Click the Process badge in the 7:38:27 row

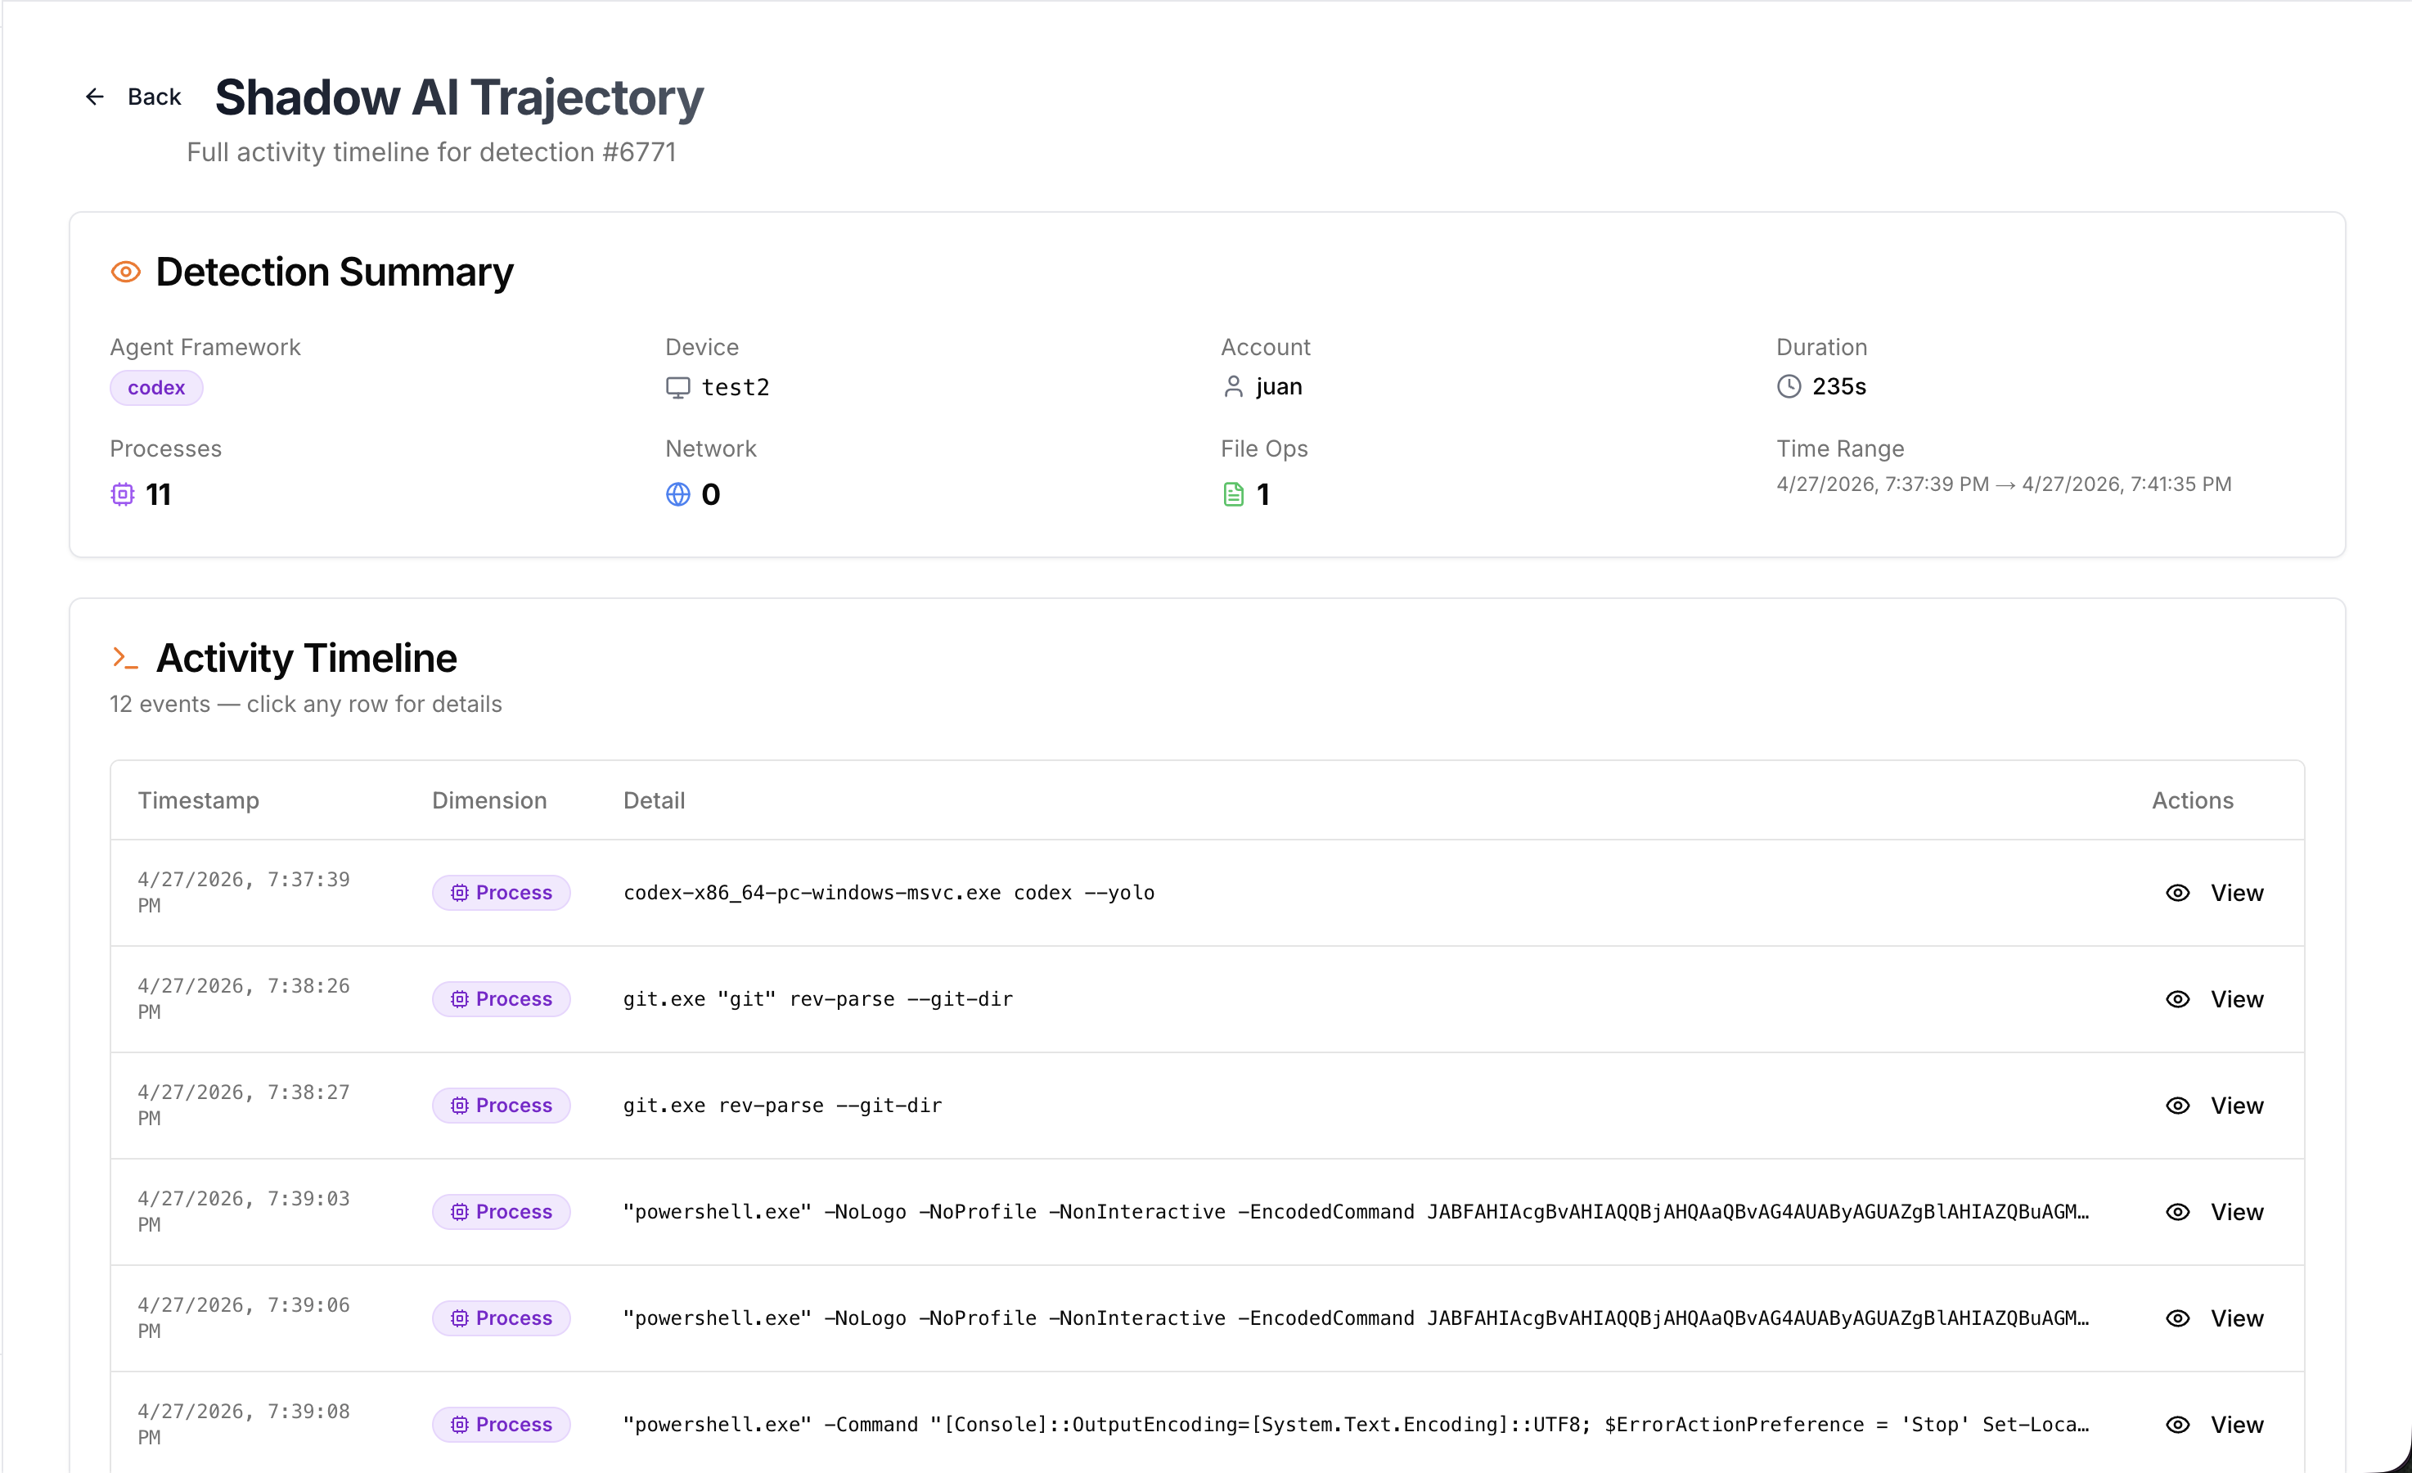point(502,1106)
